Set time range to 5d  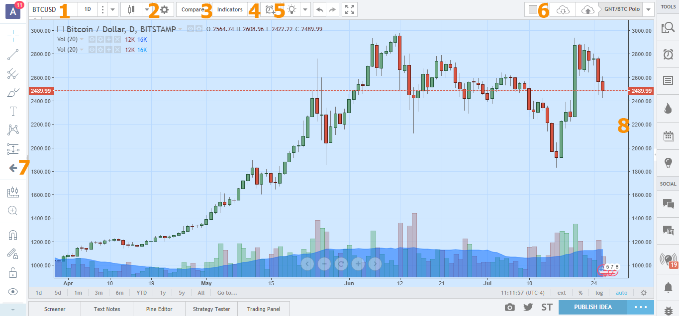(58, 293)
